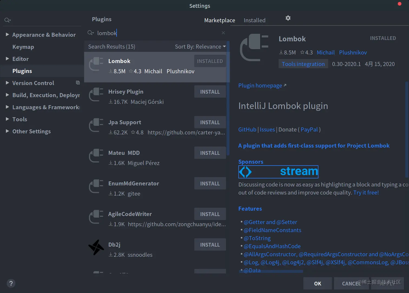Switch to the Marketplace tab

click(220, 20)
